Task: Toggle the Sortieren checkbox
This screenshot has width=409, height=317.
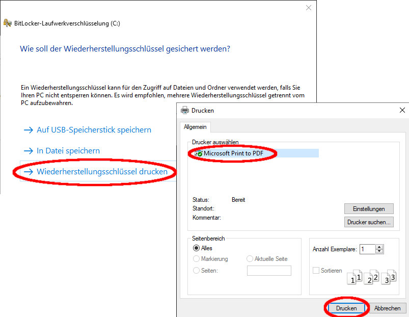Action: 316,271
